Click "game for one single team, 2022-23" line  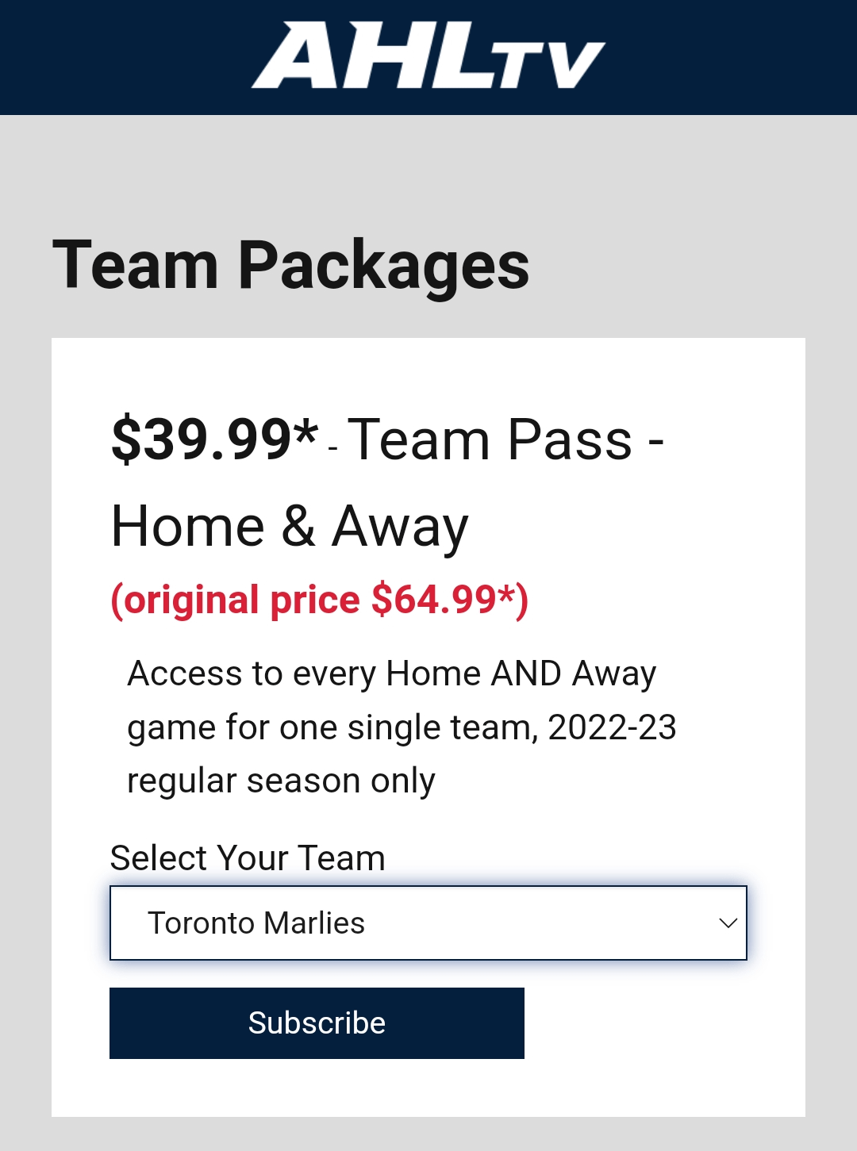402,727
